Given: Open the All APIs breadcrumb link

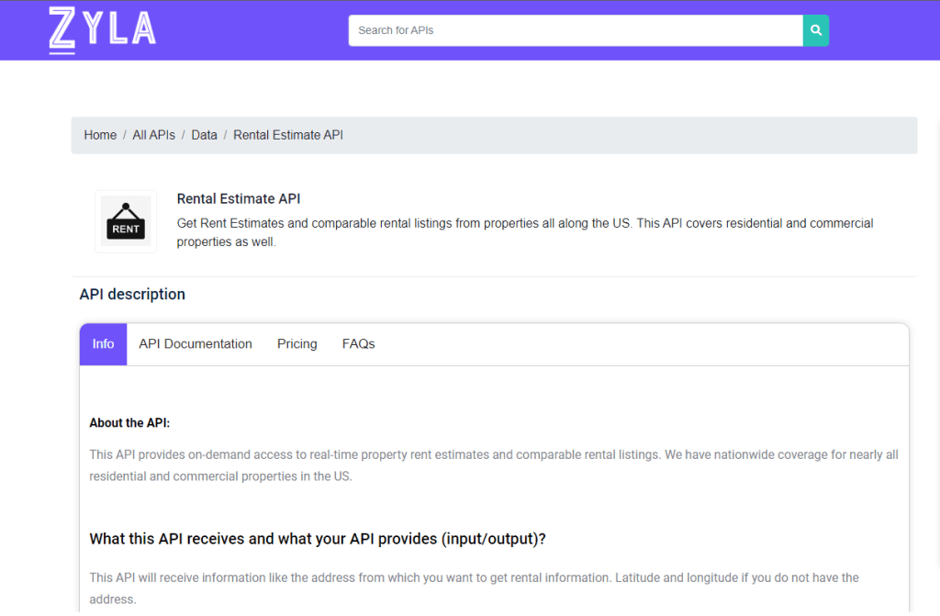Looking at the screenshot, I should (x=153, y=135).
